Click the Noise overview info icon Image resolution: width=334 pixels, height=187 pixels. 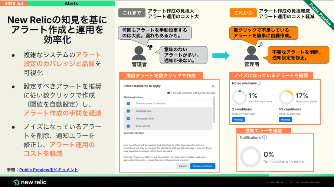tap(259, 83)
